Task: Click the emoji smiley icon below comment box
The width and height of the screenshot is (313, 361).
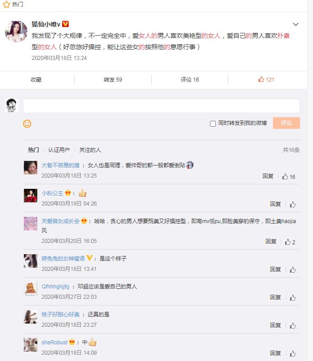Action: (27, 123)
